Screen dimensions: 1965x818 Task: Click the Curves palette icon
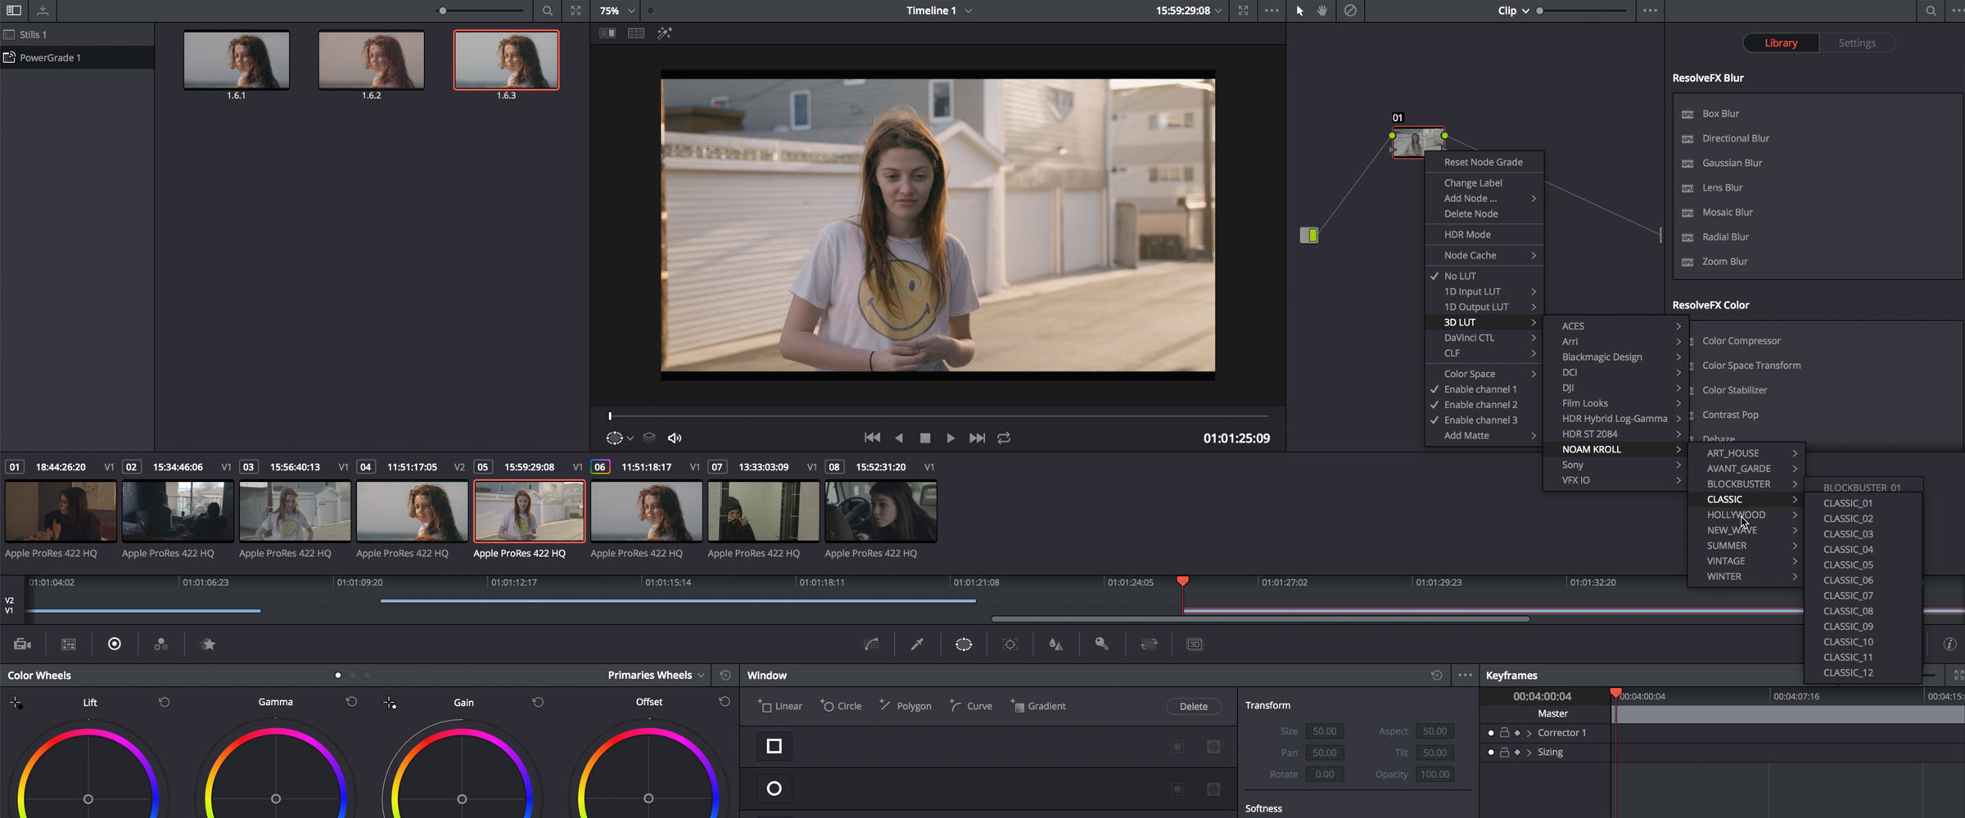pyautogui.click(x=871, y=645)
